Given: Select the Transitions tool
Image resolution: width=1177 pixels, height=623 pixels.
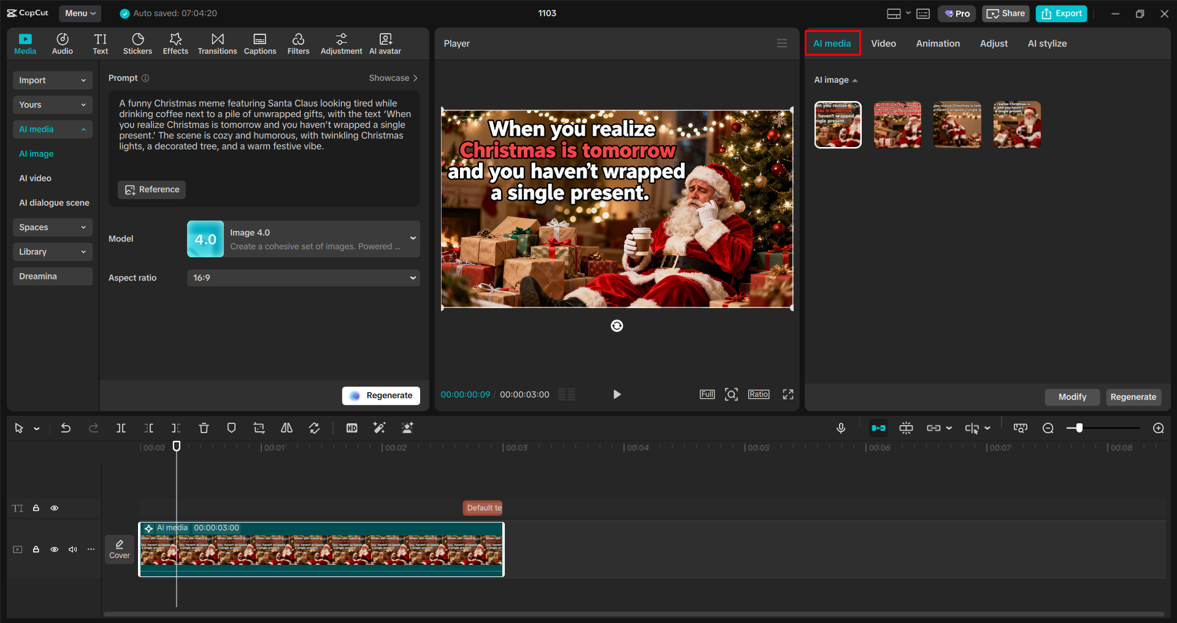Looking at the screenshot, I should tap(217, 43).
